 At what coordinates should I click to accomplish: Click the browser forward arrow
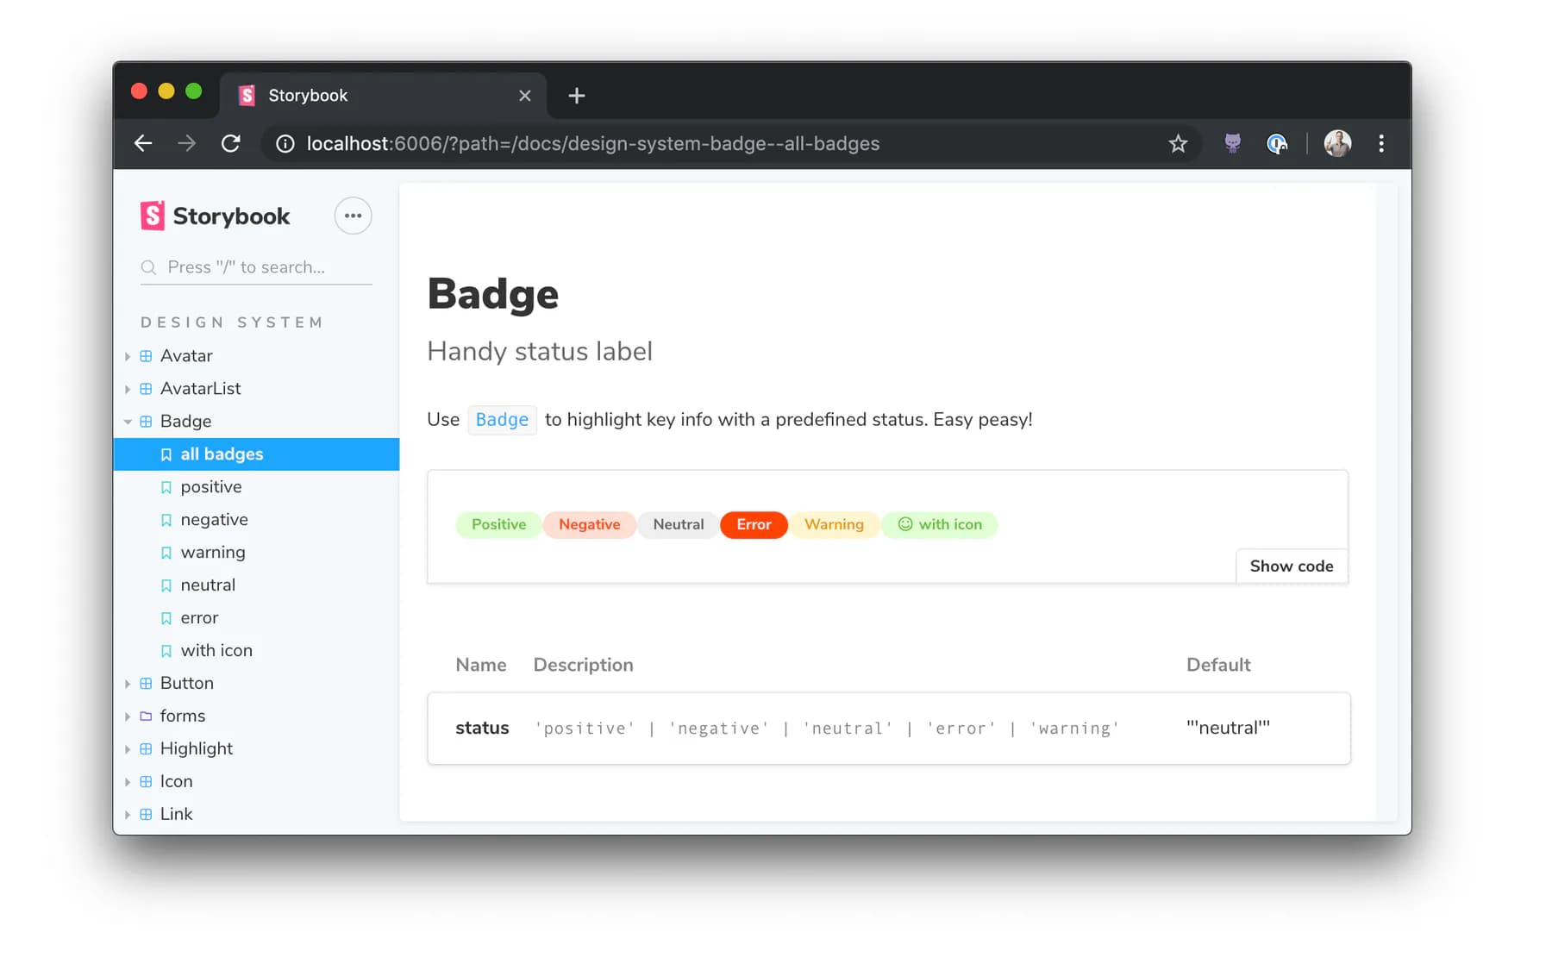coord(186,143)
